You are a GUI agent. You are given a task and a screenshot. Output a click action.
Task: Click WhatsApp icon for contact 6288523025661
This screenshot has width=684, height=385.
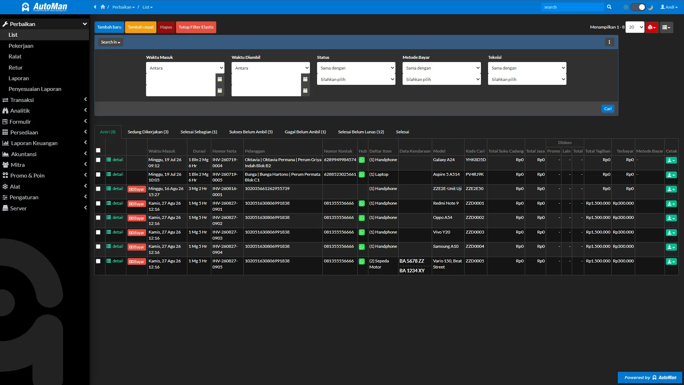pos(362,175)
